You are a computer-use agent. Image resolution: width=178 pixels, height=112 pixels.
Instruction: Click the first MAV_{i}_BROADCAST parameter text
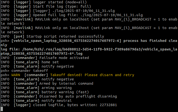(x=133, y=19)
